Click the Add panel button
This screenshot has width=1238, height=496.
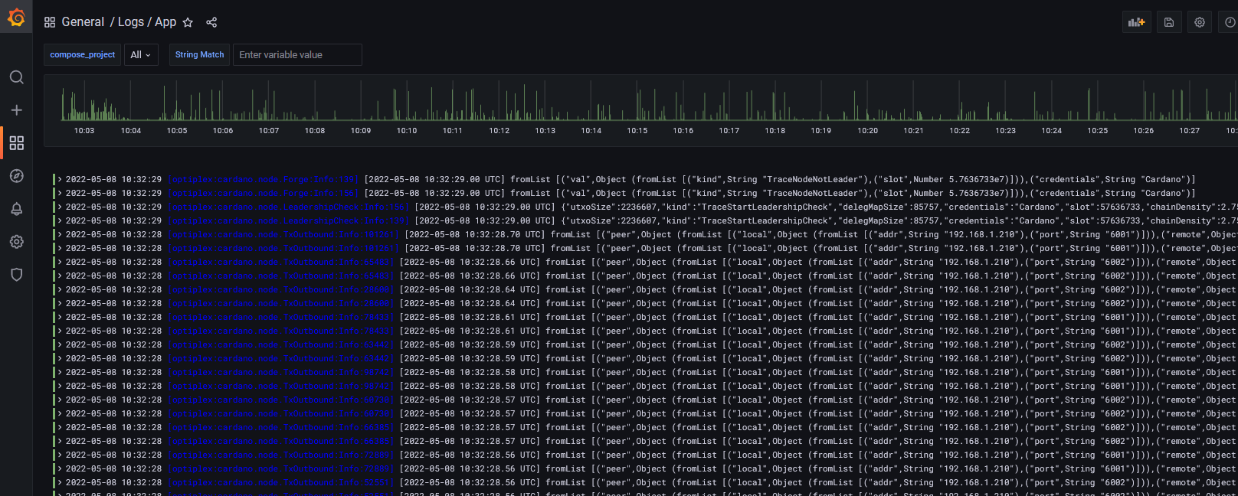point(1136,22)
